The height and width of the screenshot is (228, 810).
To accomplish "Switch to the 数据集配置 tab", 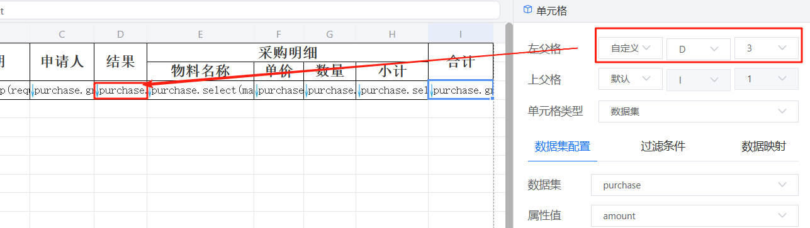I will pos(563,147).
